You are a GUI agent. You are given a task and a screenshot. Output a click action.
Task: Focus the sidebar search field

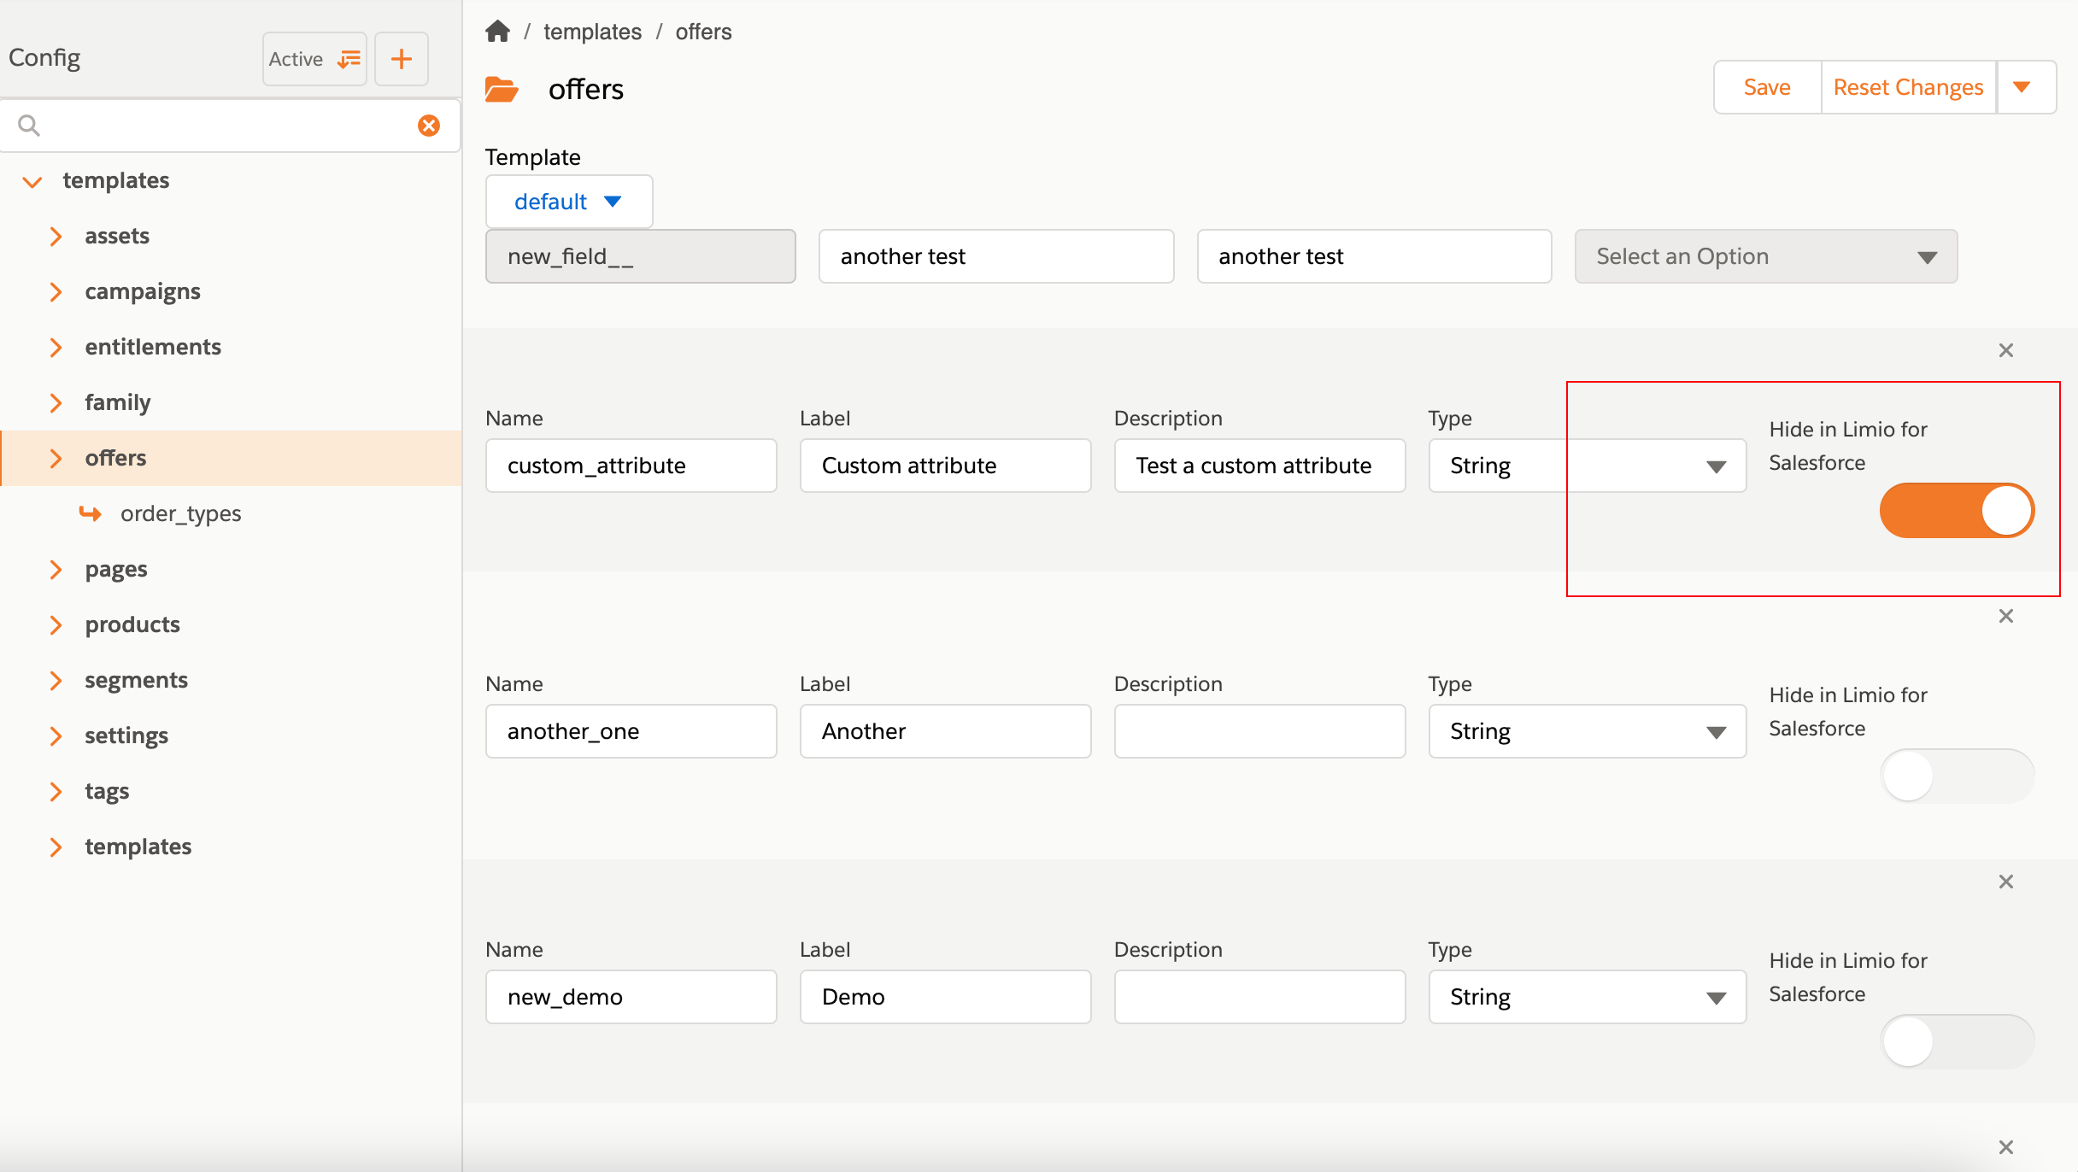coord(229,126)
